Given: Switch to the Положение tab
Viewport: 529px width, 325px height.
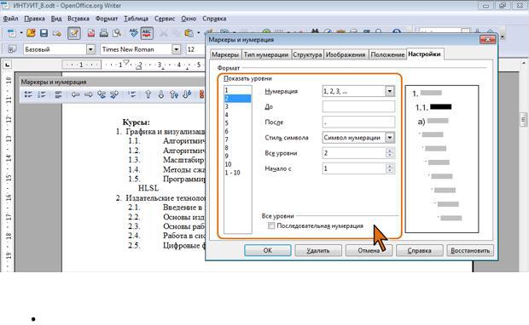Looking at the screenshot, I should point(387,54).
